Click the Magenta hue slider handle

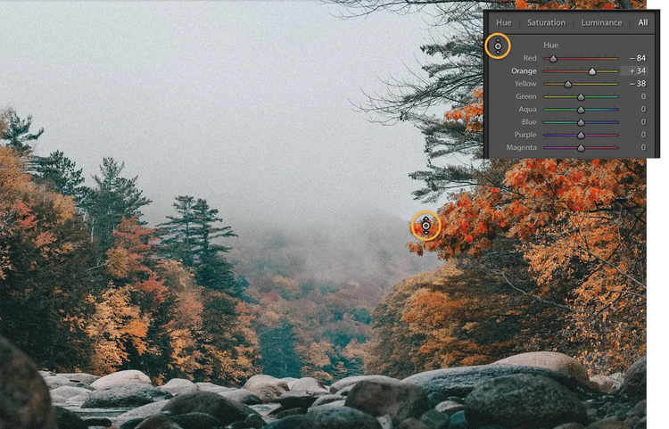pos(581,147)
